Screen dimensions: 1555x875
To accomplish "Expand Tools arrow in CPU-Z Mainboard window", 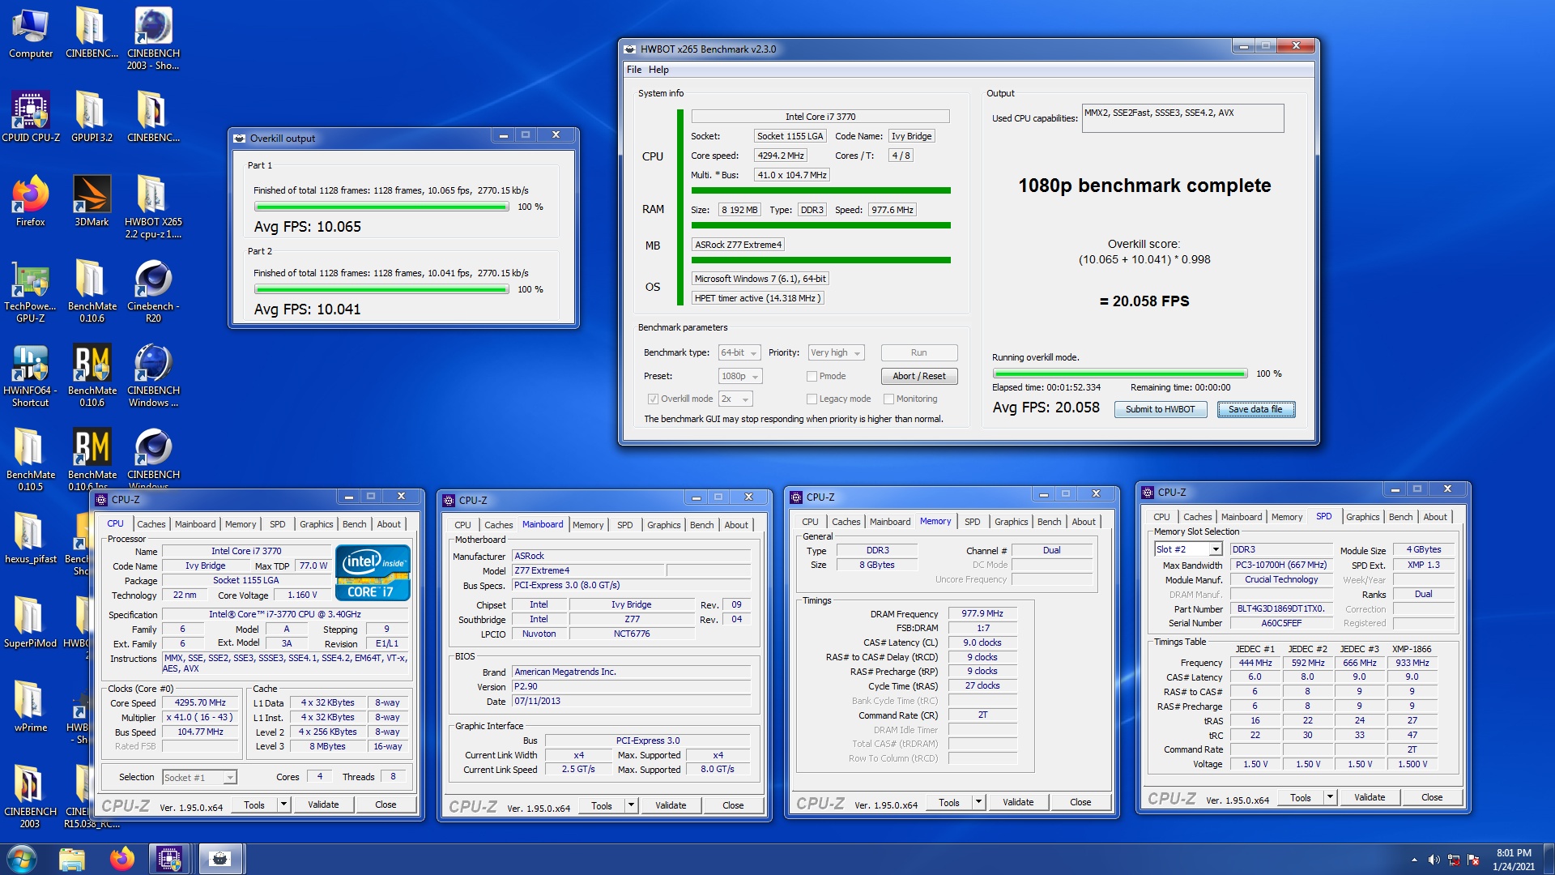I will [631, 805].
